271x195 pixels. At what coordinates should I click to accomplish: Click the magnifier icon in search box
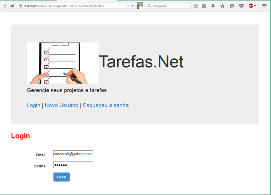pos(149,6)
